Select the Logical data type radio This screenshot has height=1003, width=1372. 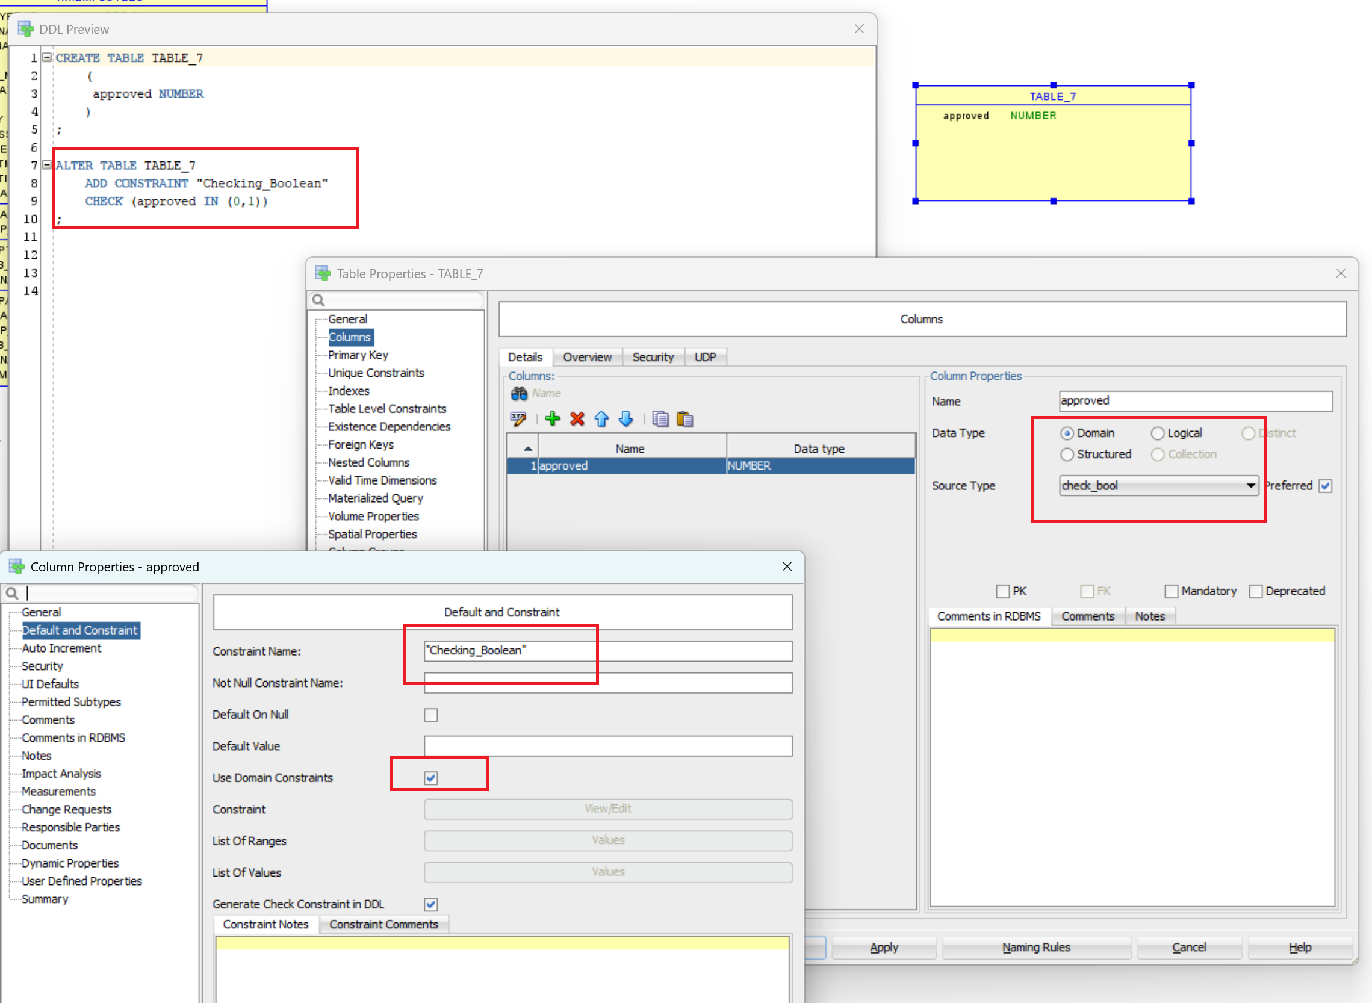(1157, 433)
